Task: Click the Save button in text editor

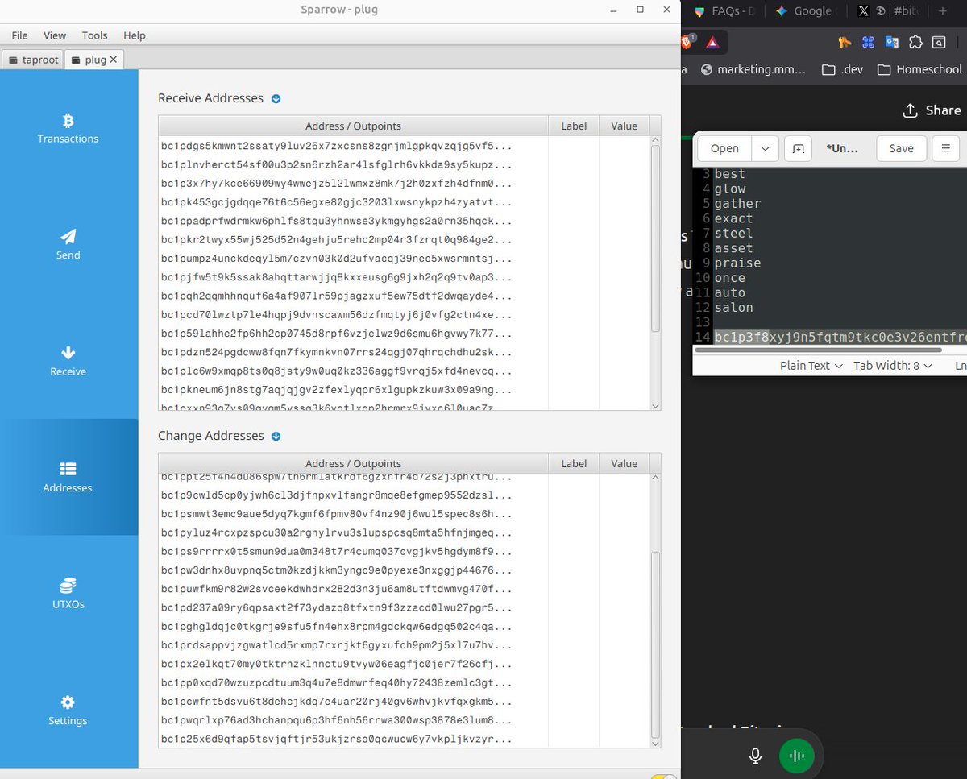Action: 901,148
